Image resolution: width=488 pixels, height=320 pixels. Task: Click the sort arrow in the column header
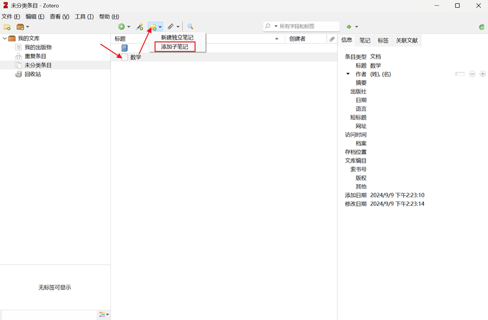point(277,38)
